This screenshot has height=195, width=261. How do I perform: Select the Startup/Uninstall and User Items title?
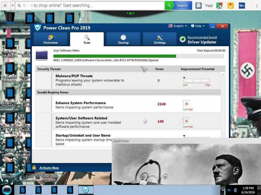(83, 135)
